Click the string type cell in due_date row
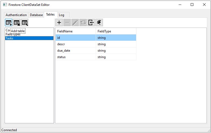This screenshot has width=211, height=133. (x=116, y=51)
